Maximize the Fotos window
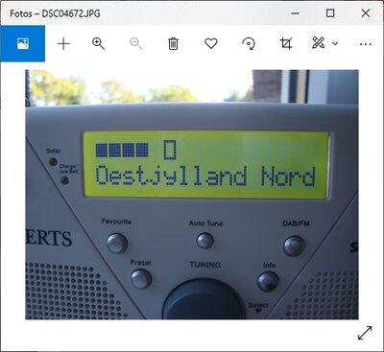384x352 pixels. [x=330, y=13]
